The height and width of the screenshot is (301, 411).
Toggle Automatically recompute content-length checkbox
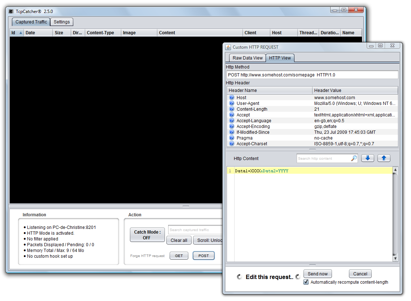pyautogui.click(x=306, y=282)
